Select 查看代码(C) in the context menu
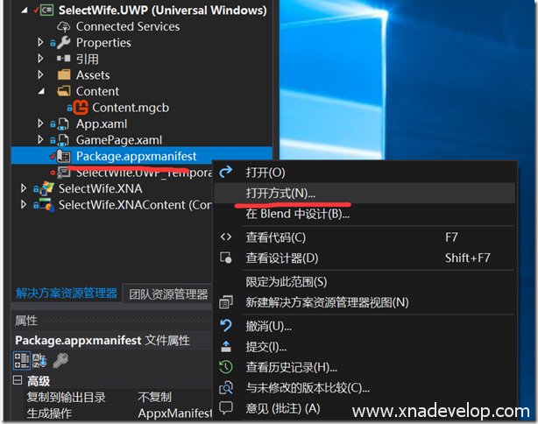 [276, 237]
